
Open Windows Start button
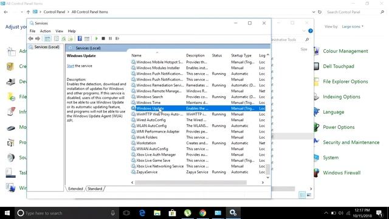[7, 213]
